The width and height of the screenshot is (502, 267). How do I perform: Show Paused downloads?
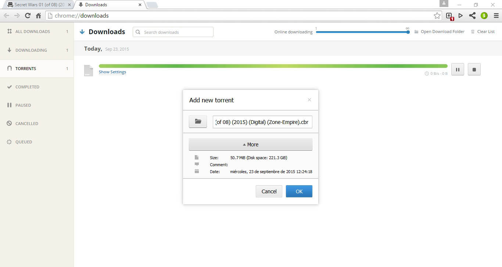point(37,105)
